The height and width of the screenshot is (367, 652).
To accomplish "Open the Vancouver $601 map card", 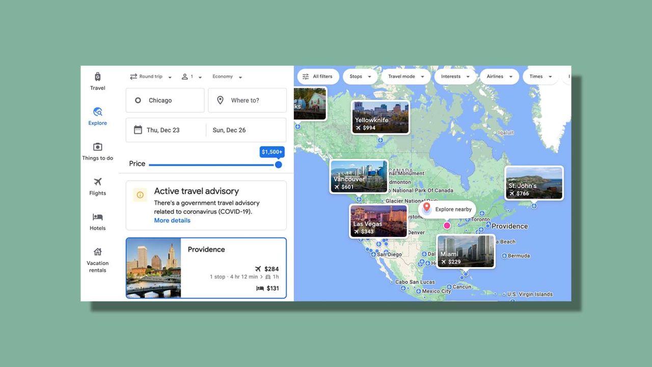I will (x=359, y=176).
